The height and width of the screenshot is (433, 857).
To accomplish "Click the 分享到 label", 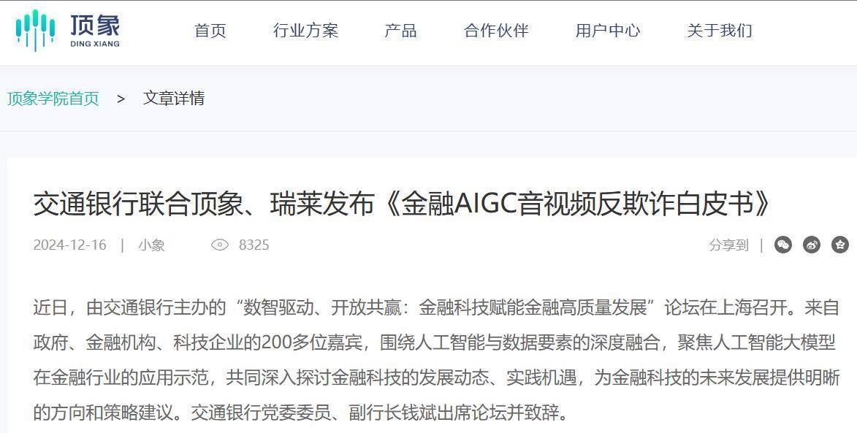I will [x=728, y=245].
